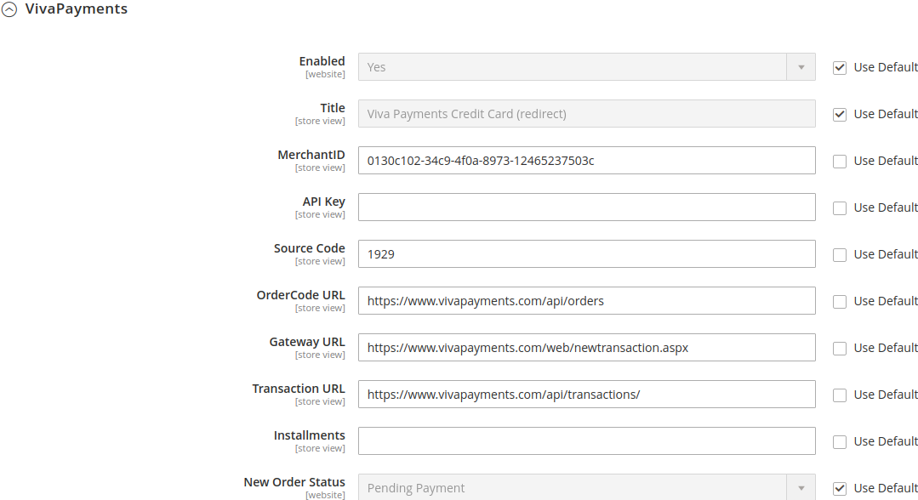918x500 pixels.
Task: Click the Gateway URL field
Action: point(587,348)
